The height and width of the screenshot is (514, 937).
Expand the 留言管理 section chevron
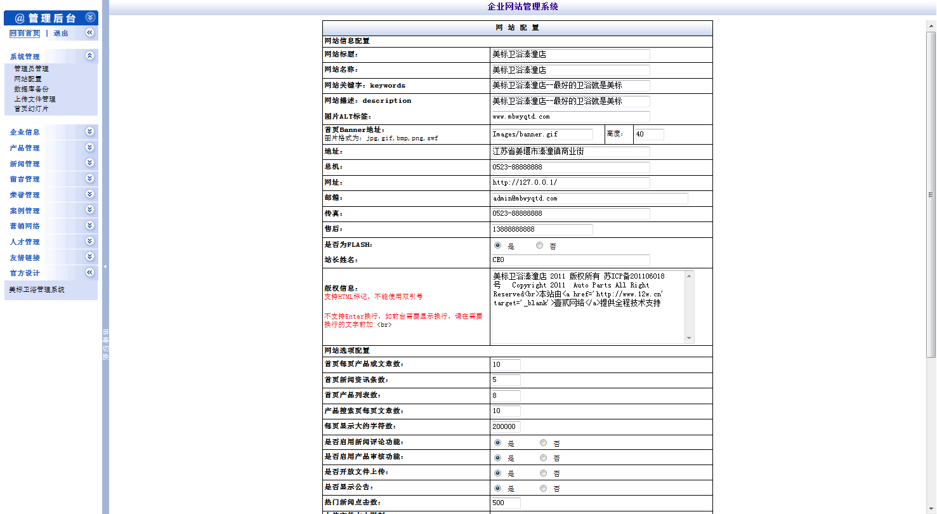(x=90, y=178)
